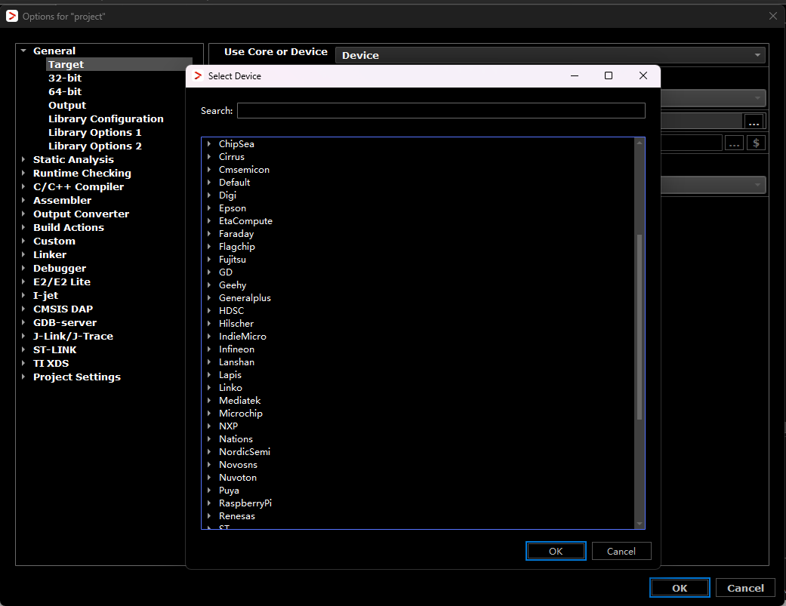Click the device list scroll-down arrow
This screenshot has height=606, width=786.
639,524
